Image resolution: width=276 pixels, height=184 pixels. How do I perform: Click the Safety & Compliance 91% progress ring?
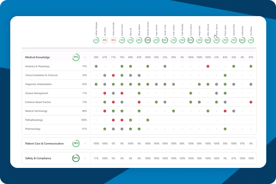click(76, 158)
